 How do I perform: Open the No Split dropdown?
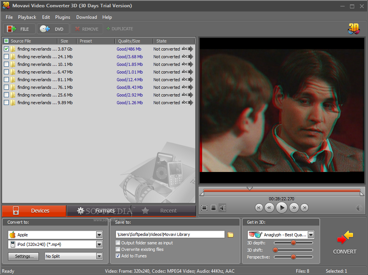click(99, 256)
